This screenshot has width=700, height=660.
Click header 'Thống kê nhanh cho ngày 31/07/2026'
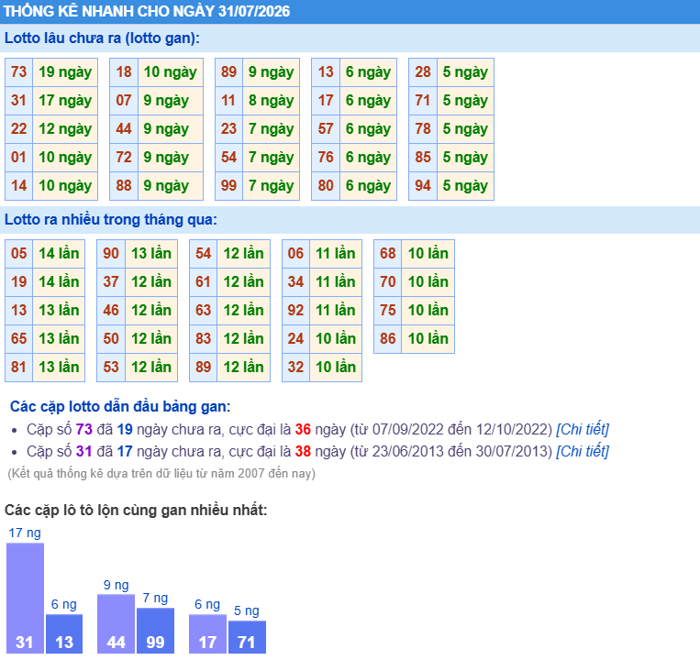point(147,11)
